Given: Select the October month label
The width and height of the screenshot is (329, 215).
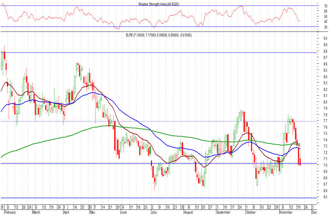Looking at the screenshot, I should [x=250, y=212].
